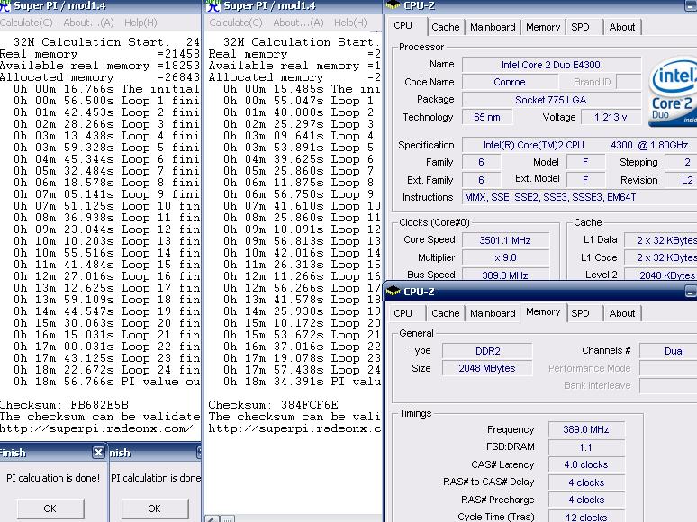Open Calculate menu in left Super PI window

pyautogui.click(x=26, y=22)
